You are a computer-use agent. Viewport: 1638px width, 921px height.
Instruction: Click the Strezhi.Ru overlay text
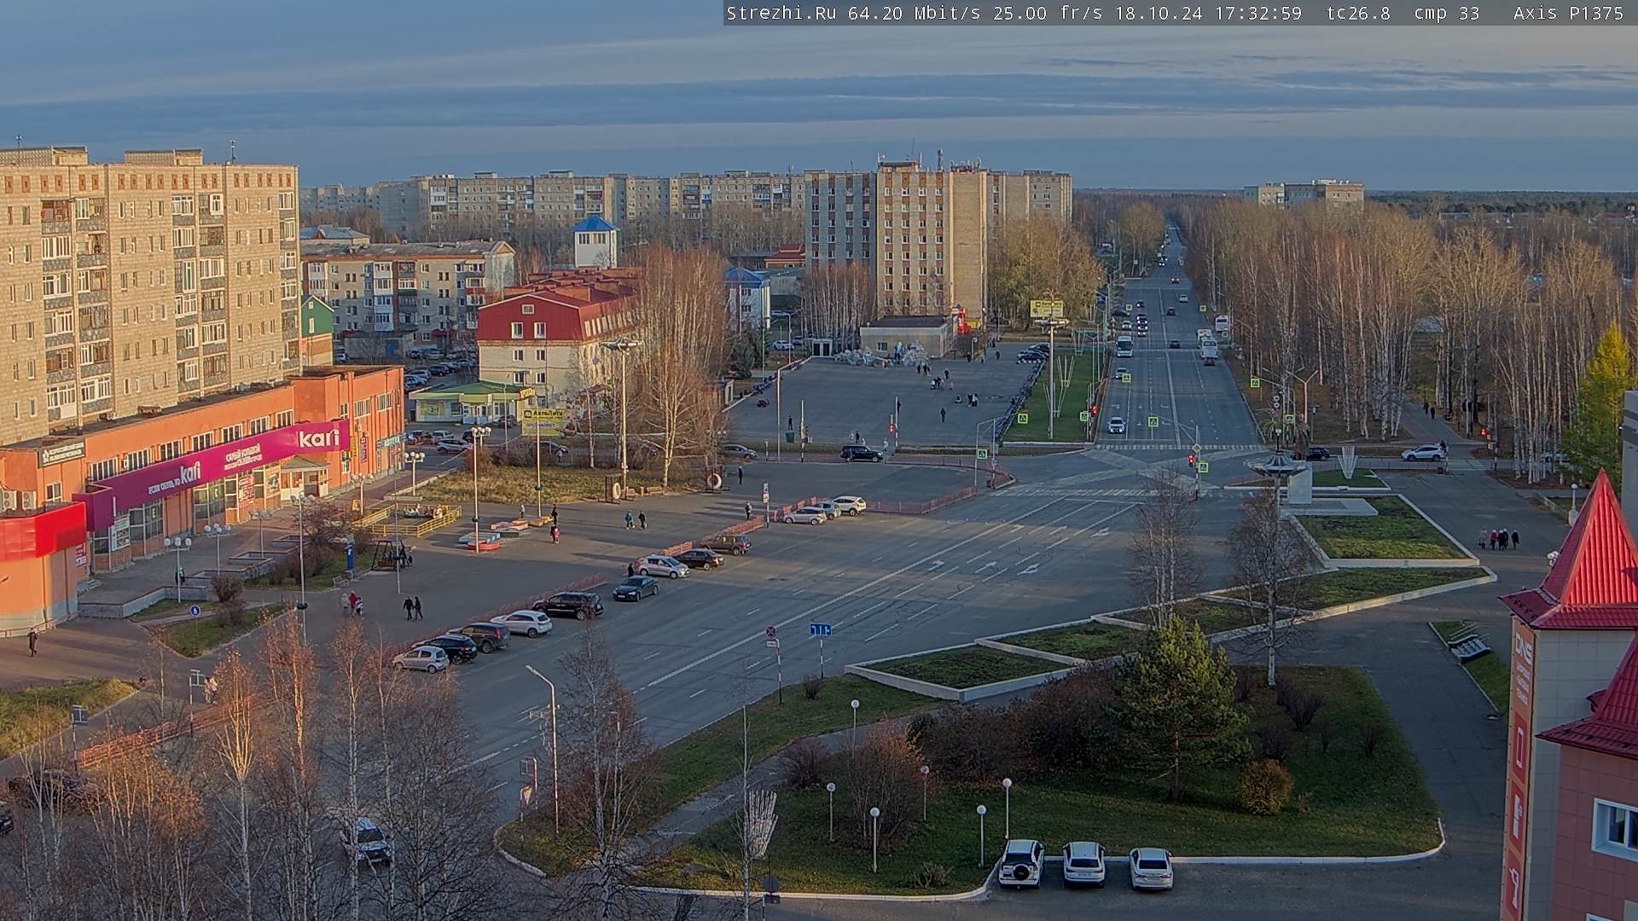781,13
